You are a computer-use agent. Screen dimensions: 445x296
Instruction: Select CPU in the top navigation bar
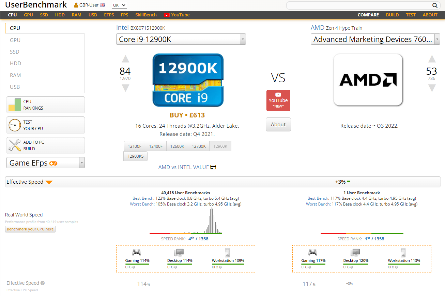tap(12, 15)
